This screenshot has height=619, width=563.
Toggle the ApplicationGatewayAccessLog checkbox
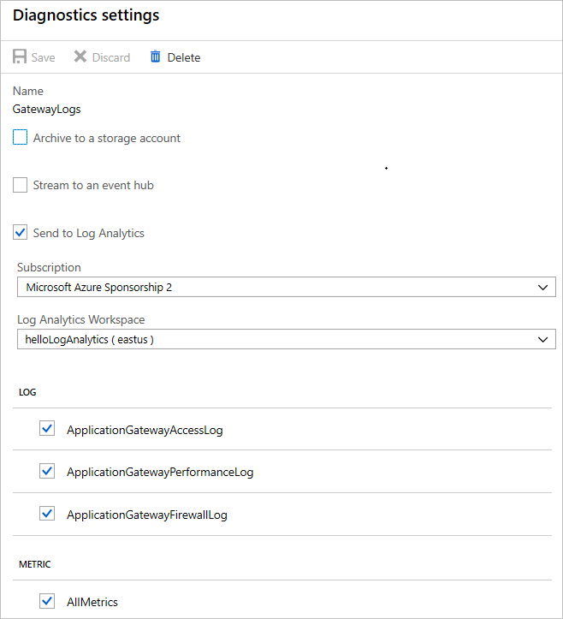pyautogui.click(x=47, y=429)
